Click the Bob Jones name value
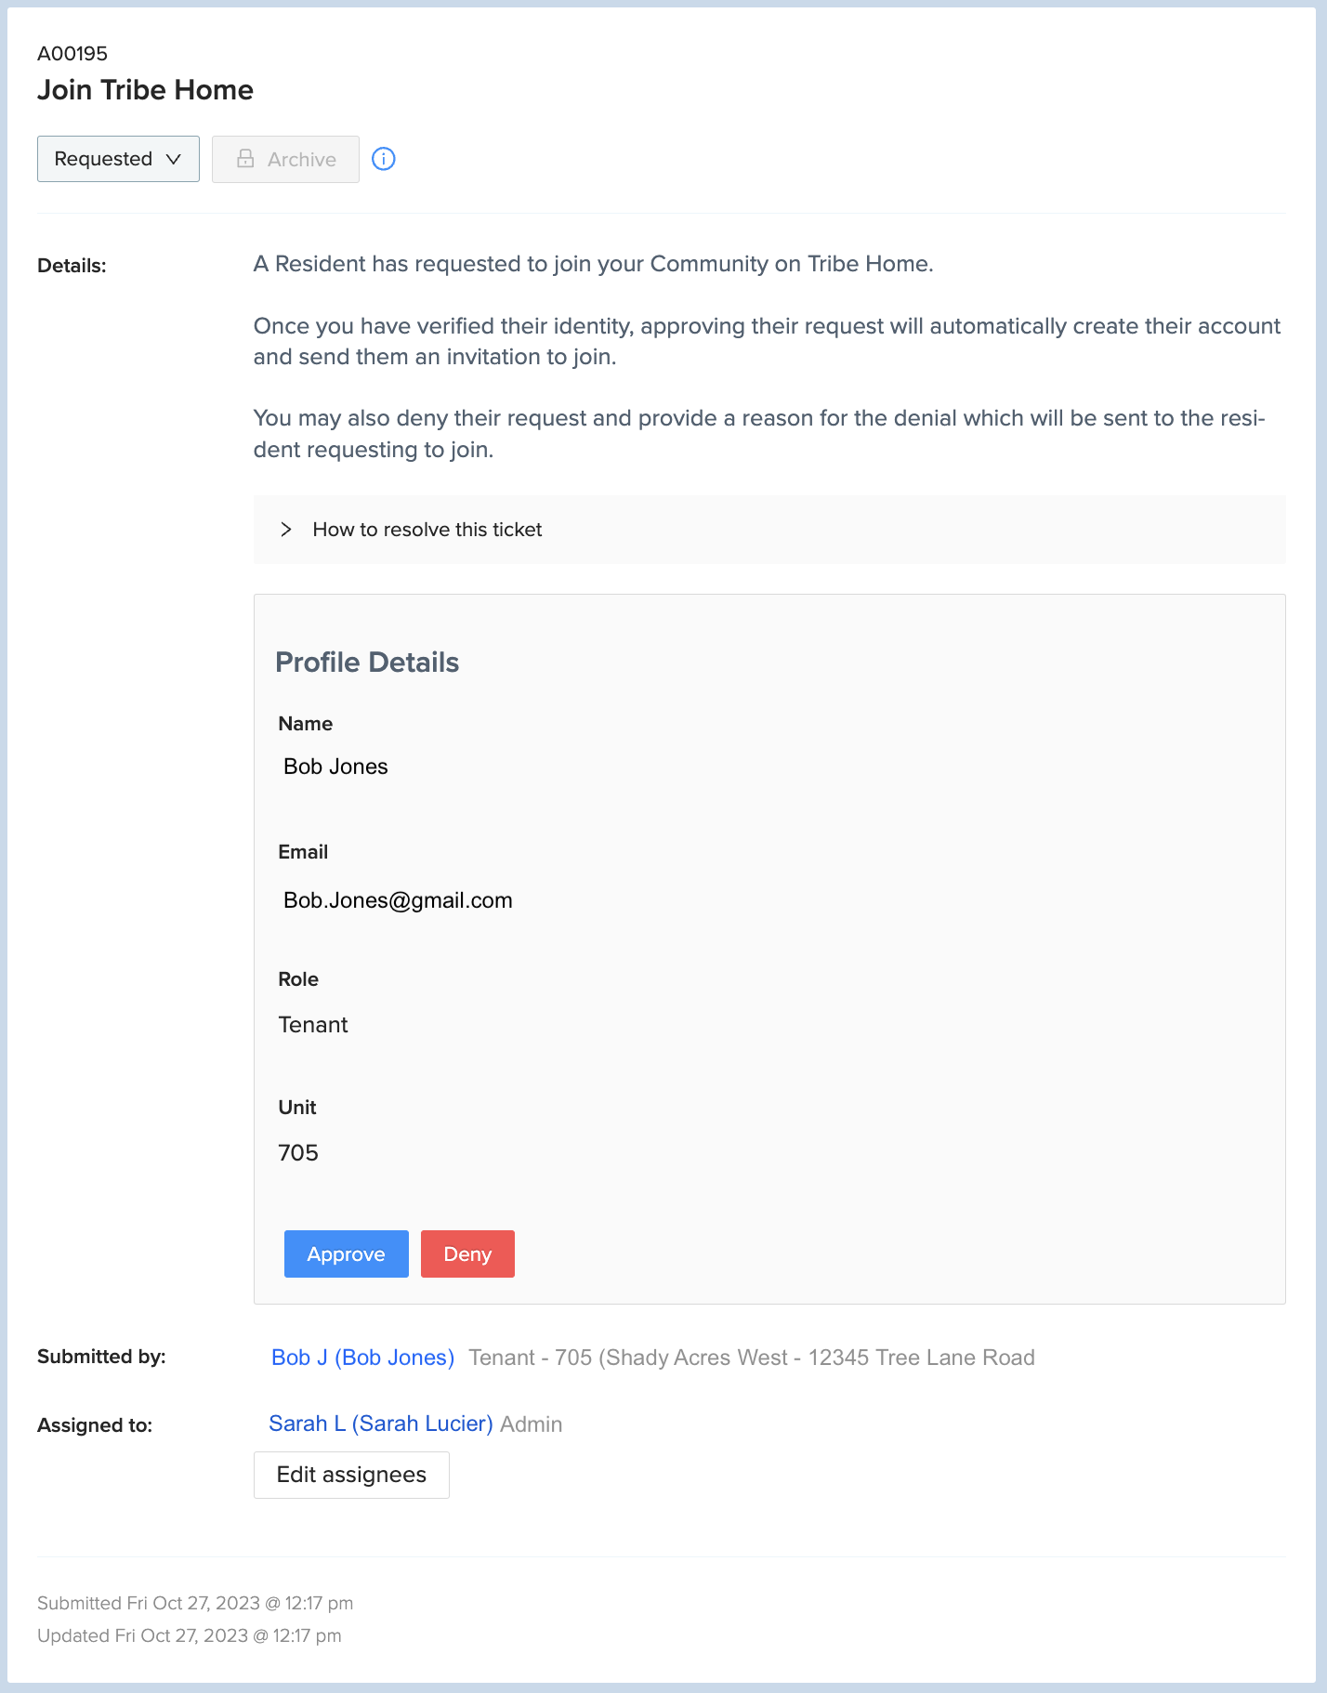This screenshot has width=1327, height=1693. click(x=335, y=767)
